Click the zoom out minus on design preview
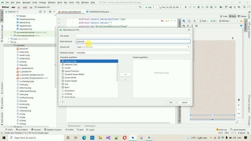 [238, 110]
